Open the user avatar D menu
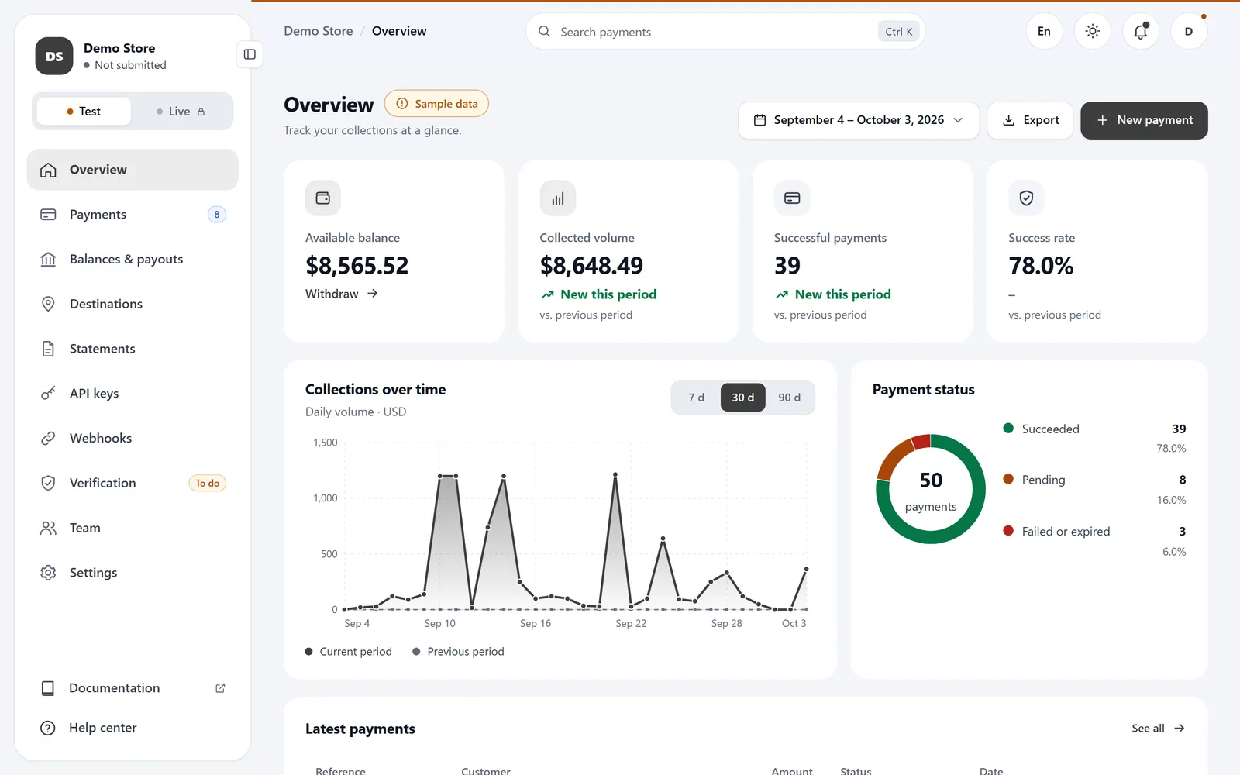Screen dimensions: 1240x775 coord(1189,32)
